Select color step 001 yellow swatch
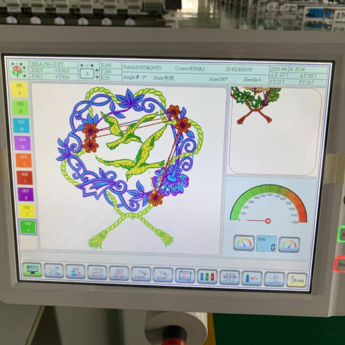This screenshot has width=345, height=345. click(19, 89)
